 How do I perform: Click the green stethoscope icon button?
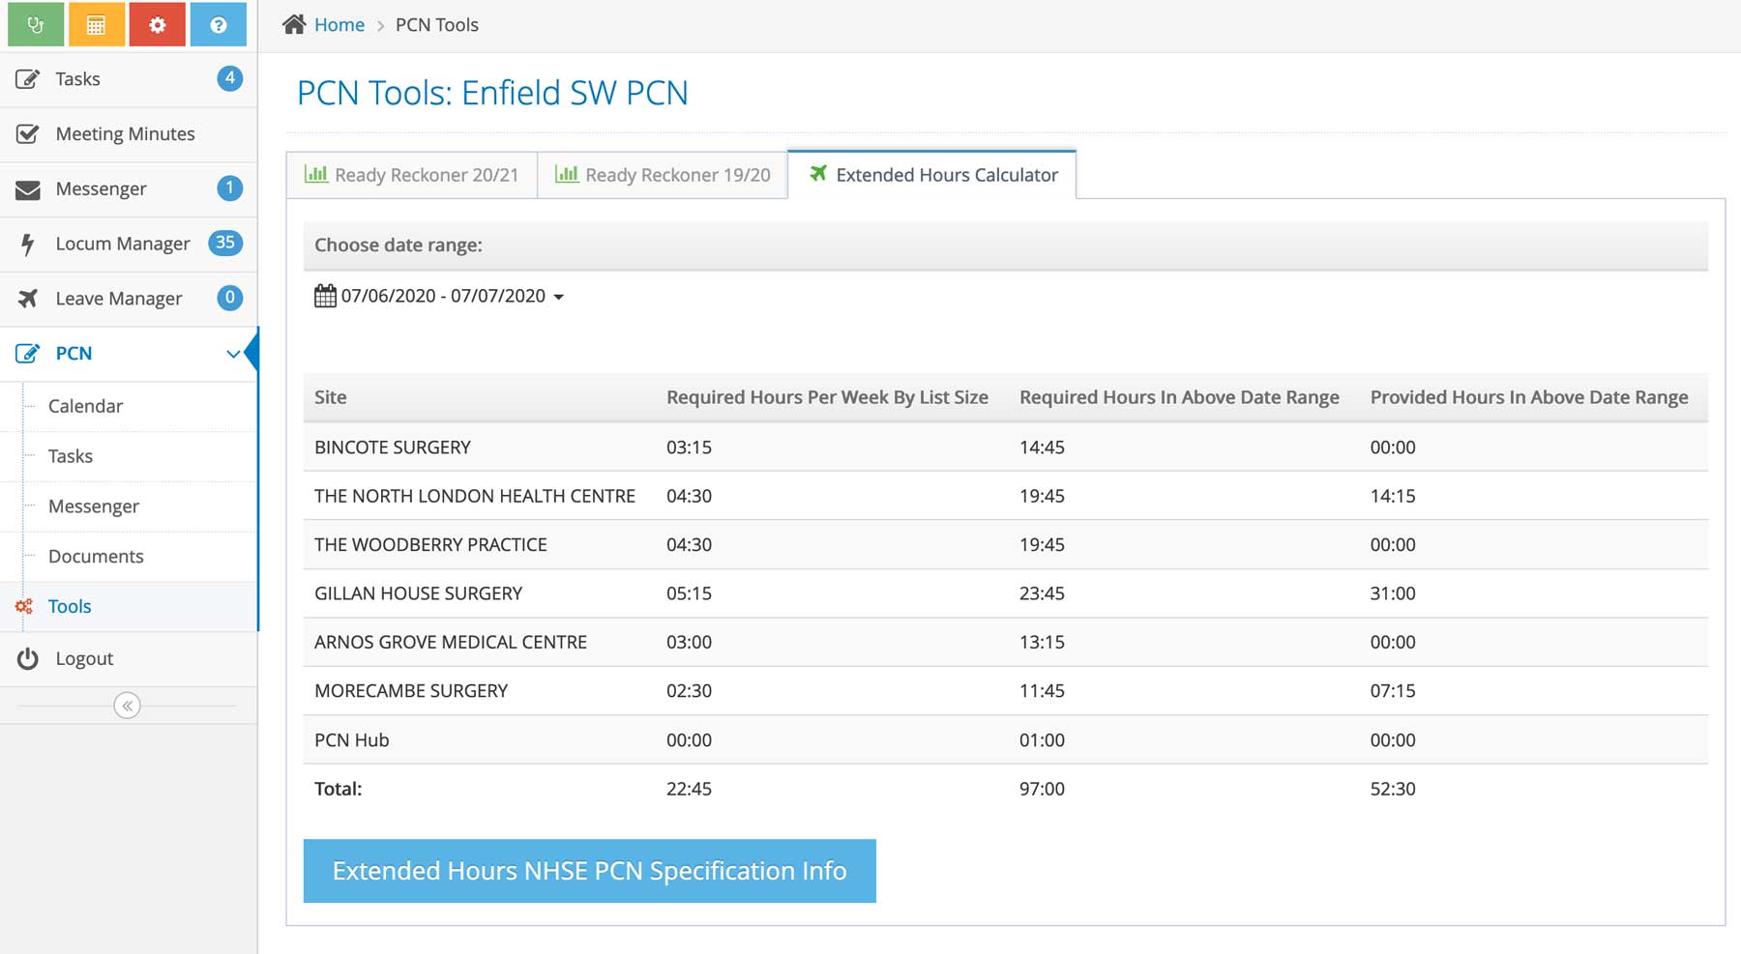pyautogui.click(x=36, y=25)
